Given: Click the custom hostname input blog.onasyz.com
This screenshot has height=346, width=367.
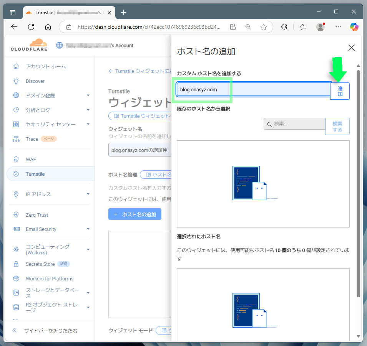Looking at the screenshot, I should click(253, 90).
